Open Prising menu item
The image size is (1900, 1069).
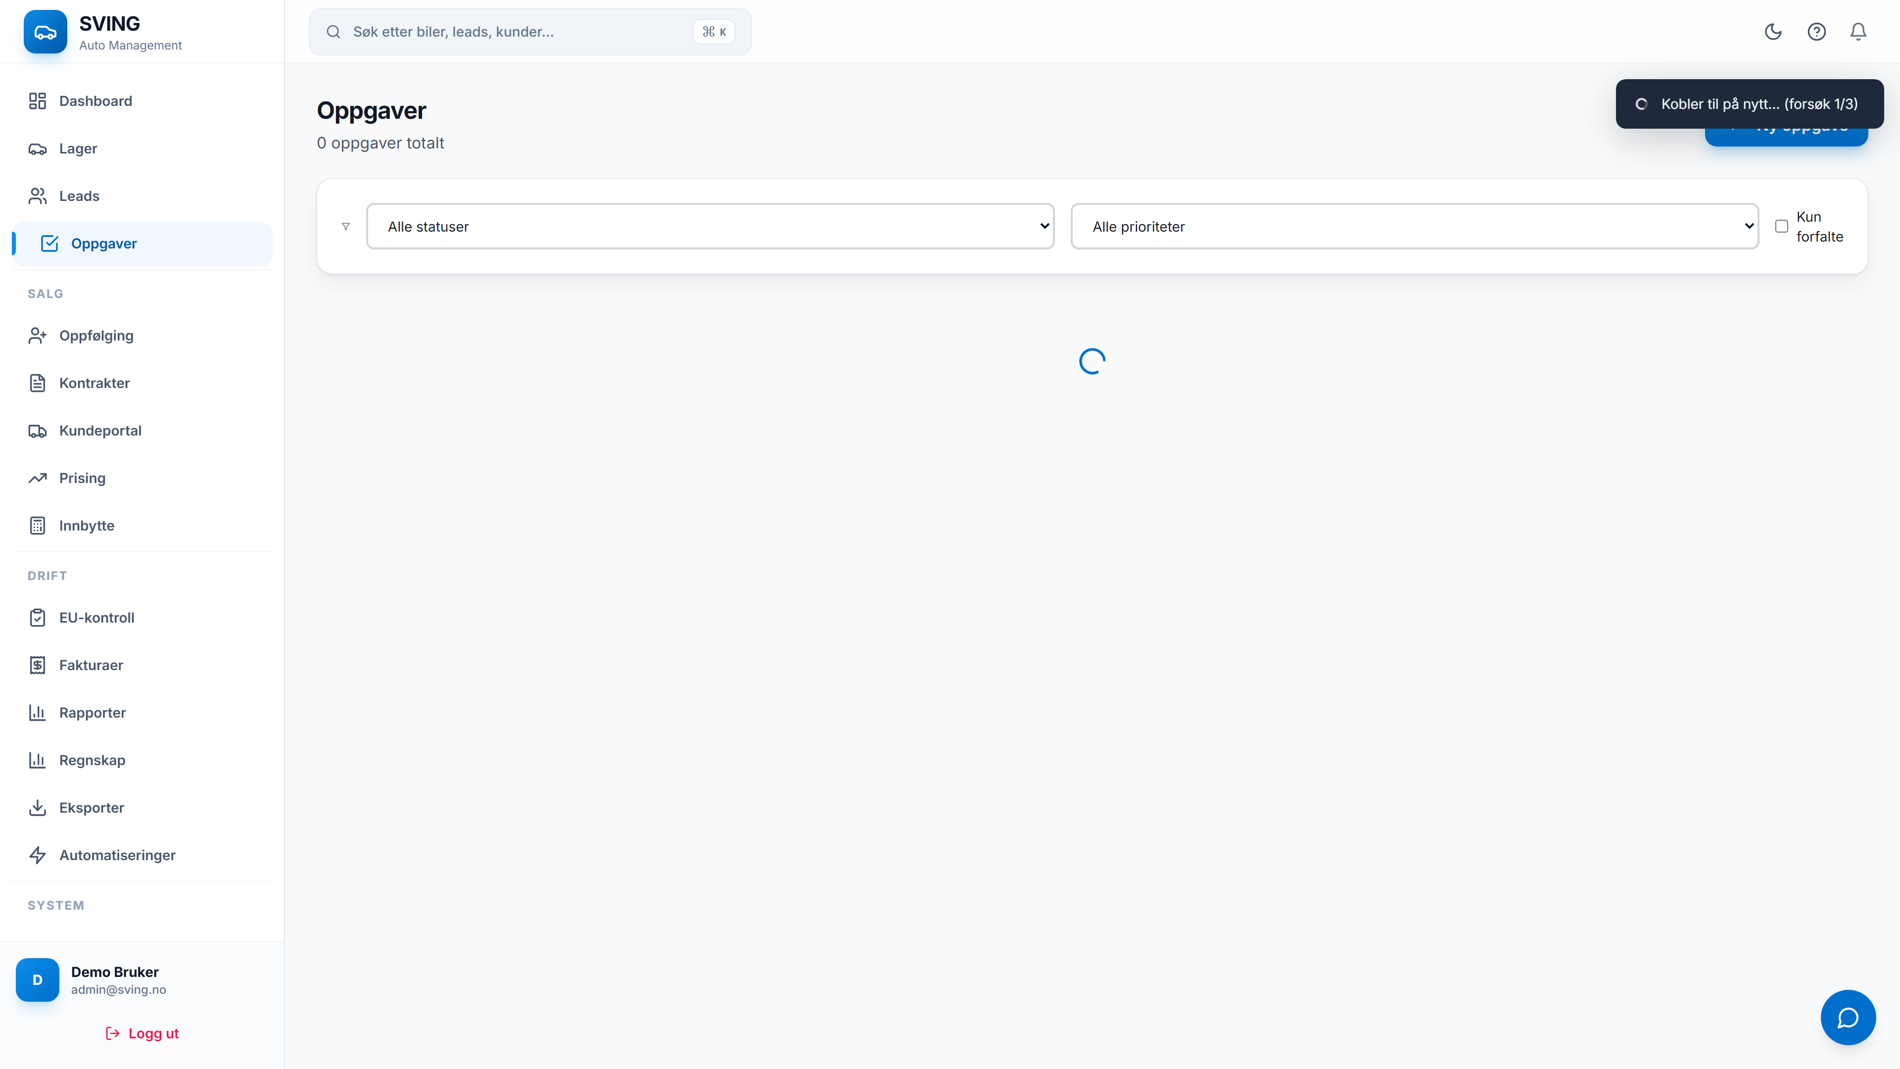[142, 478]
